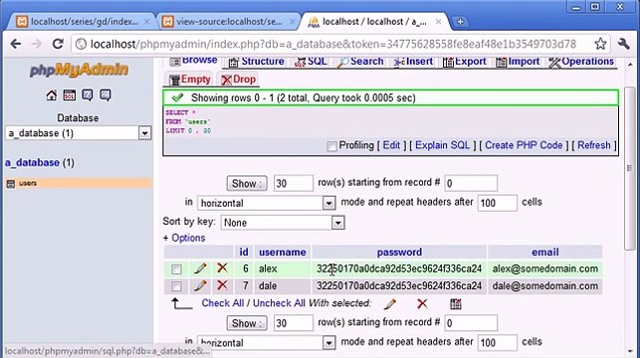Open the Operations tab
Screen dimensions: 640x358
[581, 62]
